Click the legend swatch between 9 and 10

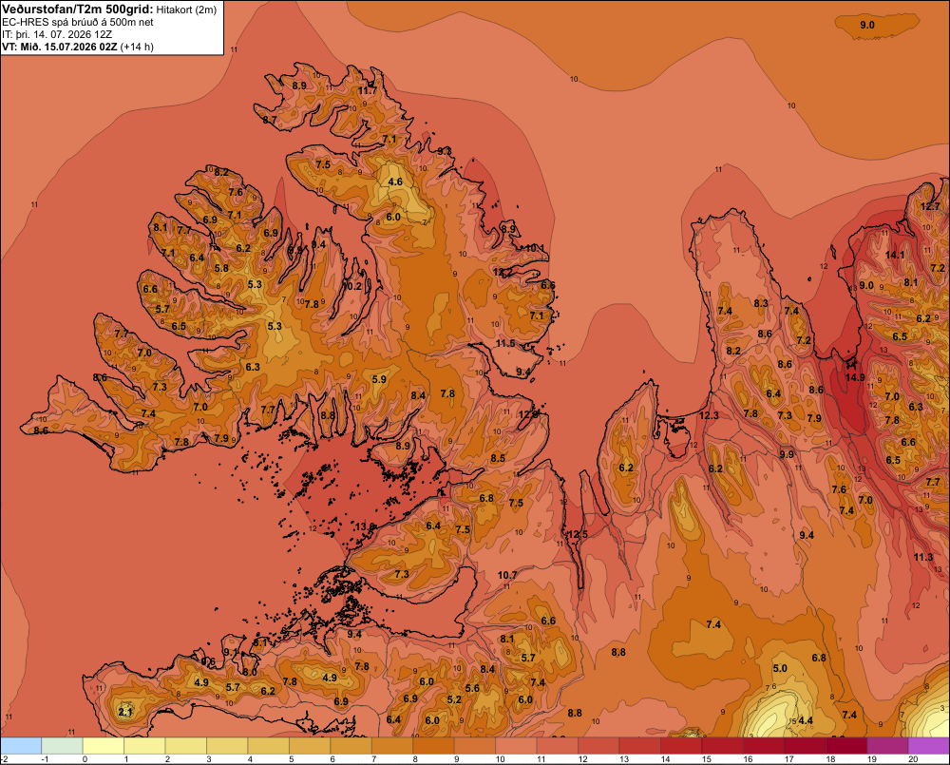tap(475, 746)
